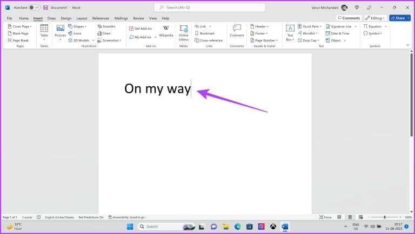Open the Pictures insert option

(x=60, y=32)
